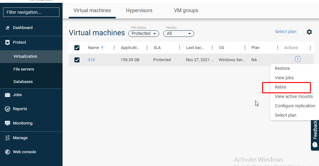Open the Name column options menu
This screenshot has height=166, width=319.
pyautogui.click(x=114, y=48)
